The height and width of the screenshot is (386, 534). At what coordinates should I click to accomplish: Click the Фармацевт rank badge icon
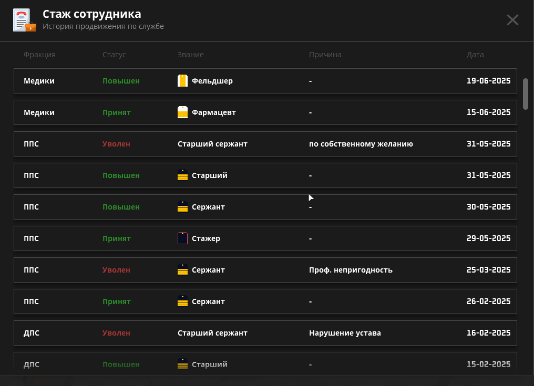[182, 112]
